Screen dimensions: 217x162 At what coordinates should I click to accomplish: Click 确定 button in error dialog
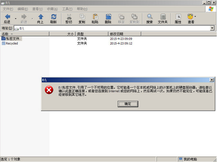tap(128, 104)
